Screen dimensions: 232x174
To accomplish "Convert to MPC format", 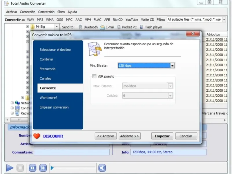I will [x=69, y=19].
